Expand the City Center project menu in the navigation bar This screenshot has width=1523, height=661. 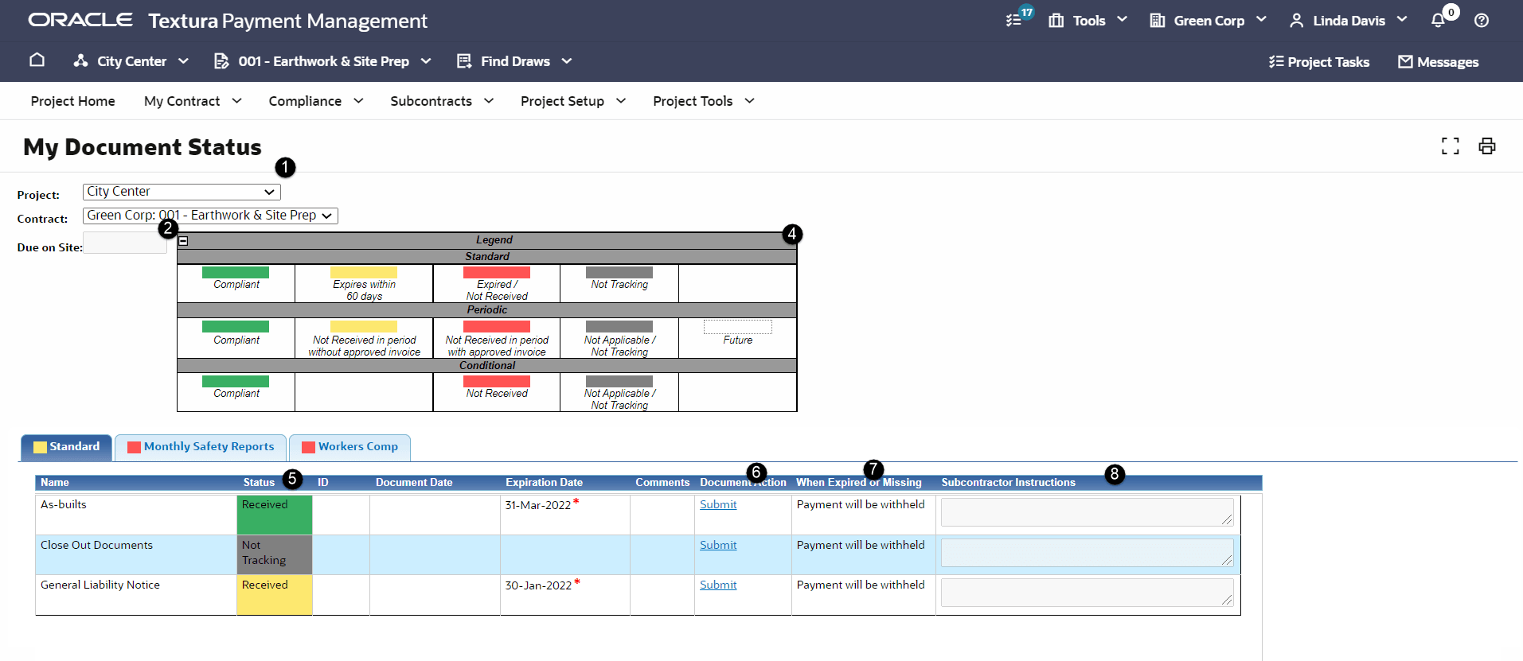tap(131, 61)
